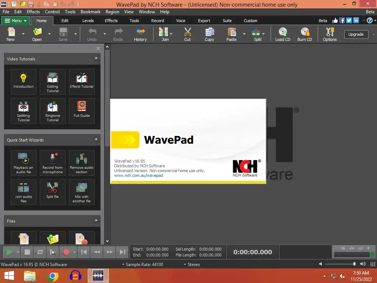Collapse the Files section

coord(96,220)
